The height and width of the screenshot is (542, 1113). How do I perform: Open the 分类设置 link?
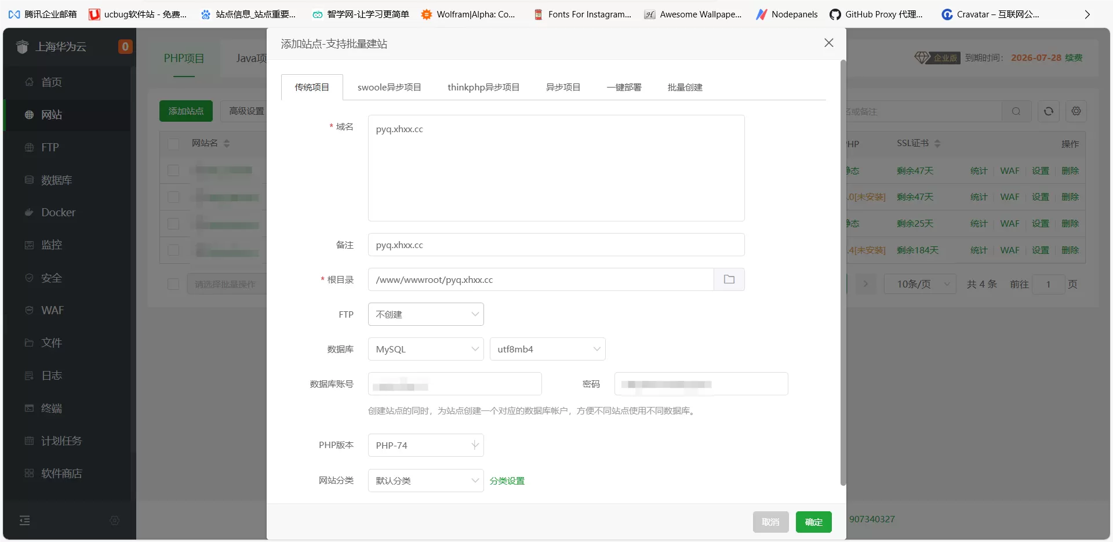[507, 481]
